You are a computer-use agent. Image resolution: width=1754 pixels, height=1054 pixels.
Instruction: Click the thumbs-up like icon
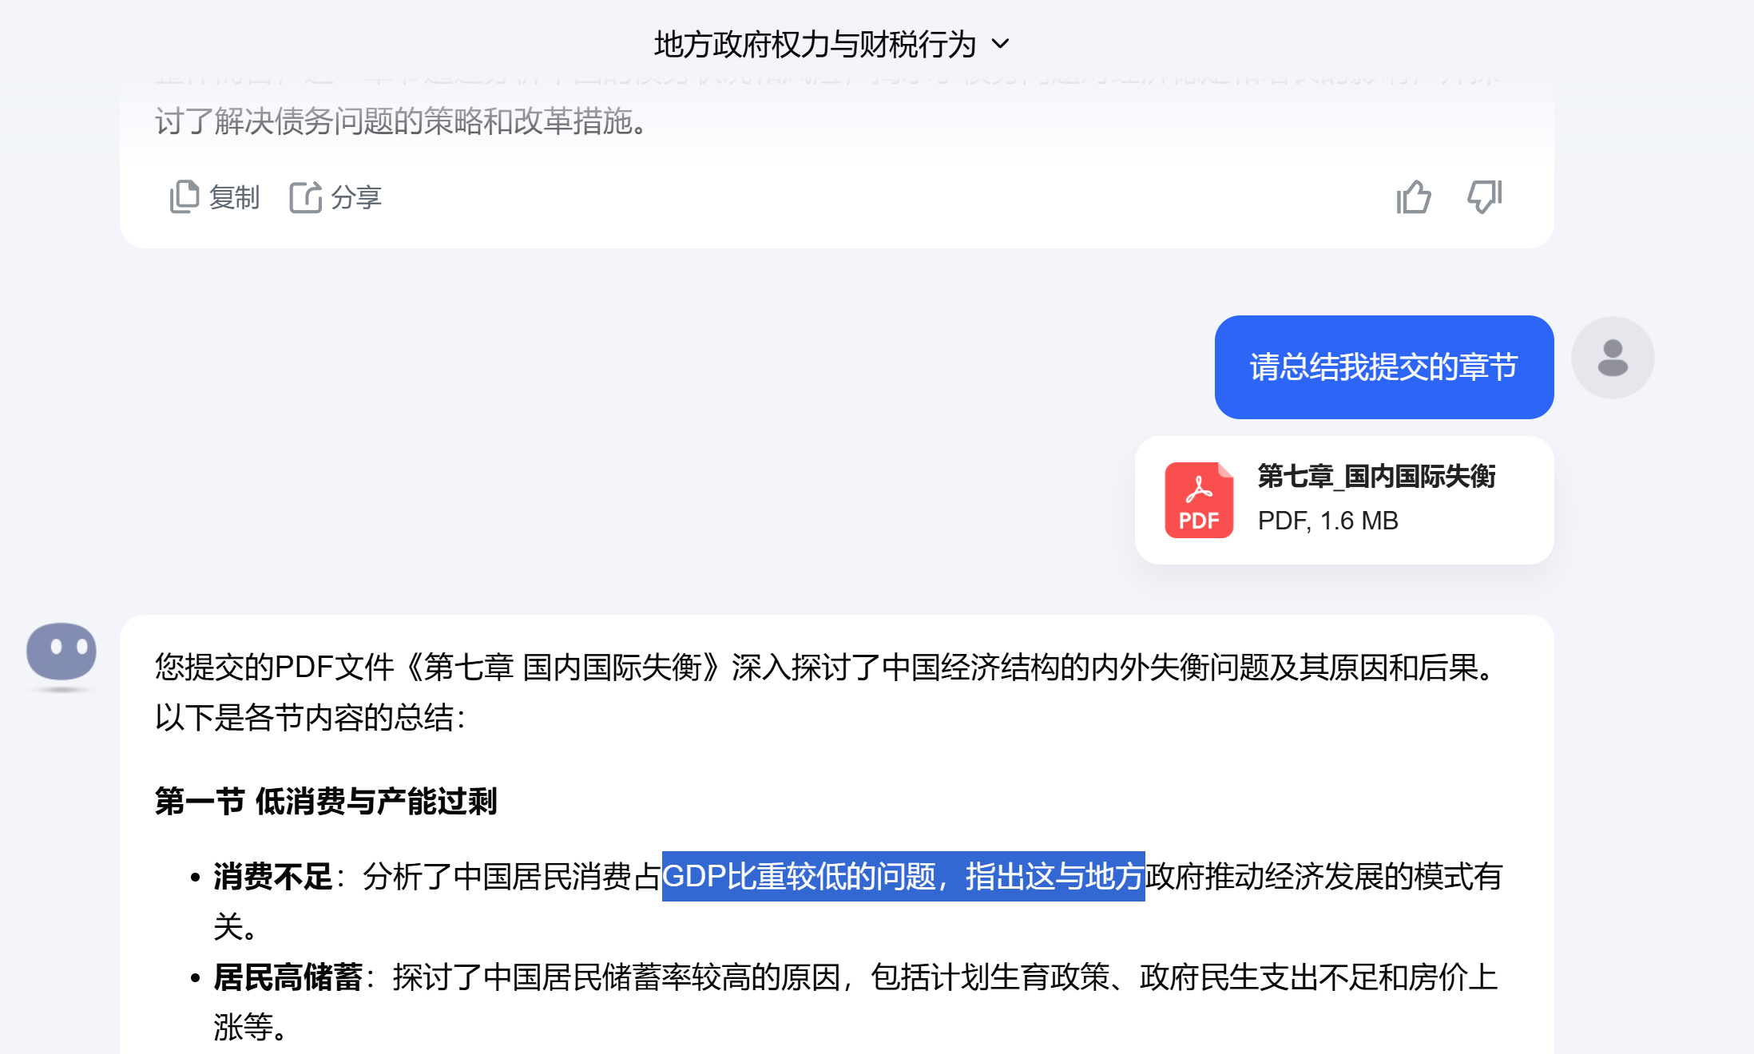[x=1414, y=196]
